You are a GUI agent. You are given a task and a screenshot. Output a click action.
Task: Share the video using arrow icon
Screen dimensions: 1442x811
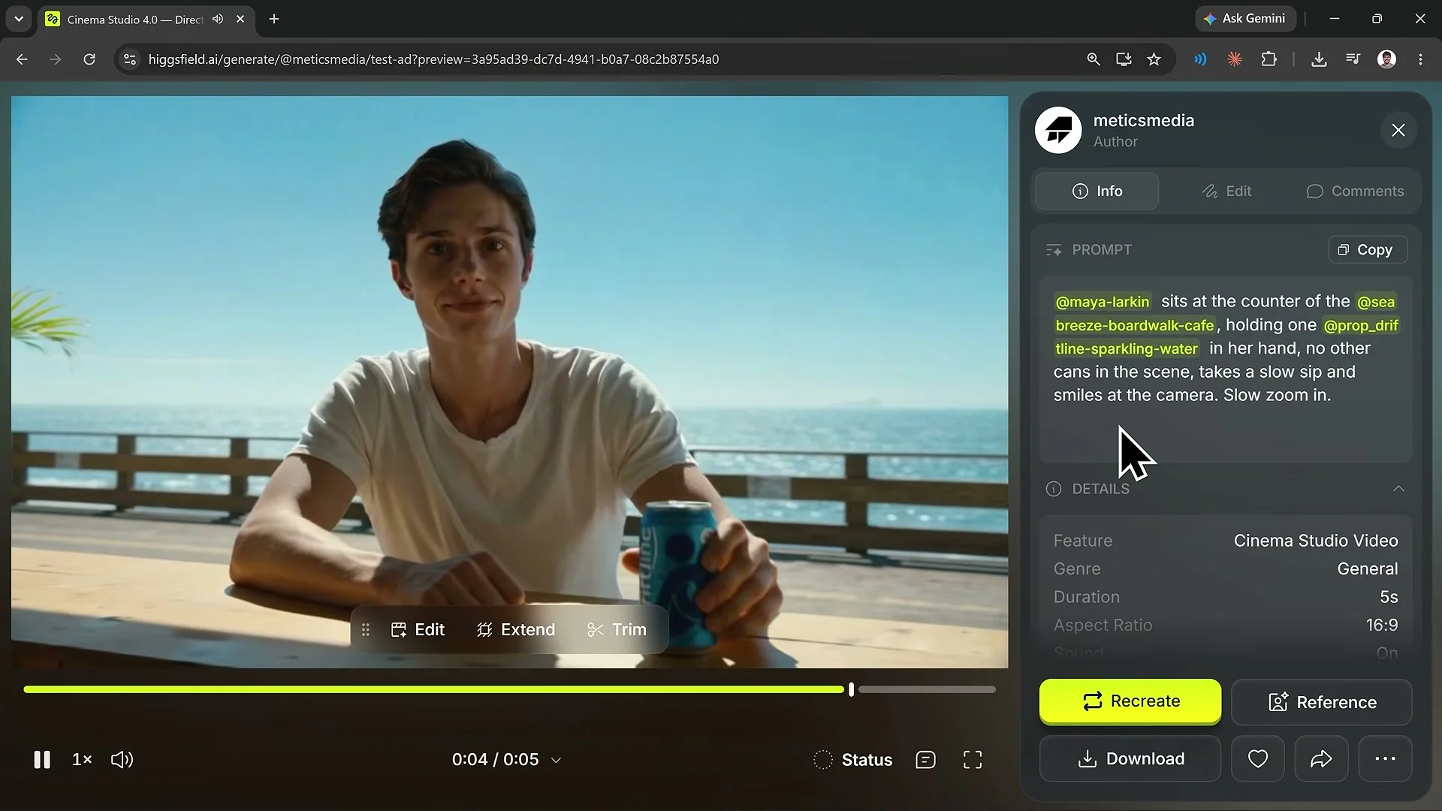(x=1321, y=758)
